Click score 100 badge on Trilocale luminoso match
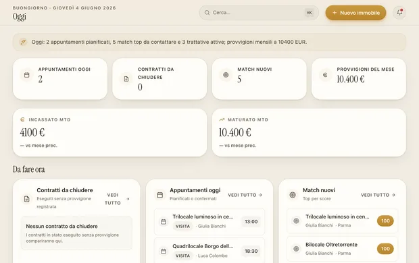Viewport: 419px width, 263px height. (x=385, y=221)
